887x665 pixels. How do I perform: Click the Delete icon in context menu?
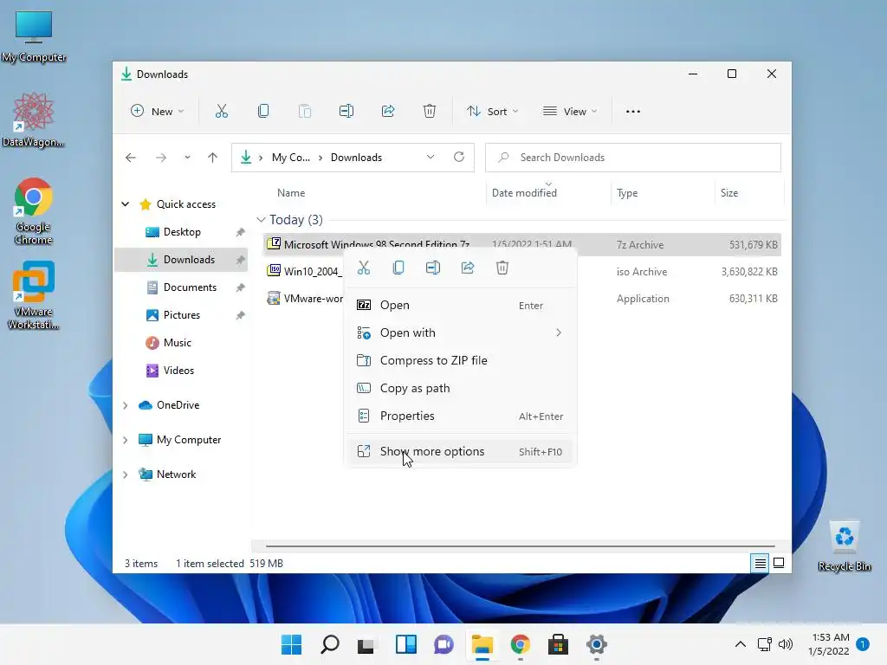point(502,268)
